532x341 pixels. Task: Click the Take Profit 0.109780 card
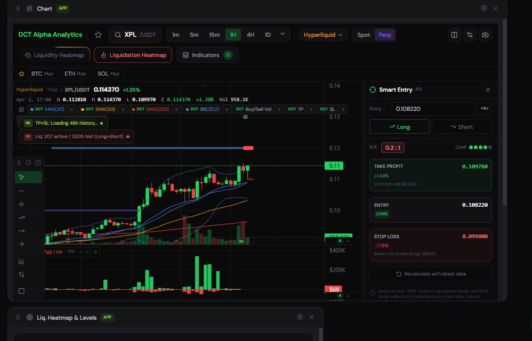[431, 175]
